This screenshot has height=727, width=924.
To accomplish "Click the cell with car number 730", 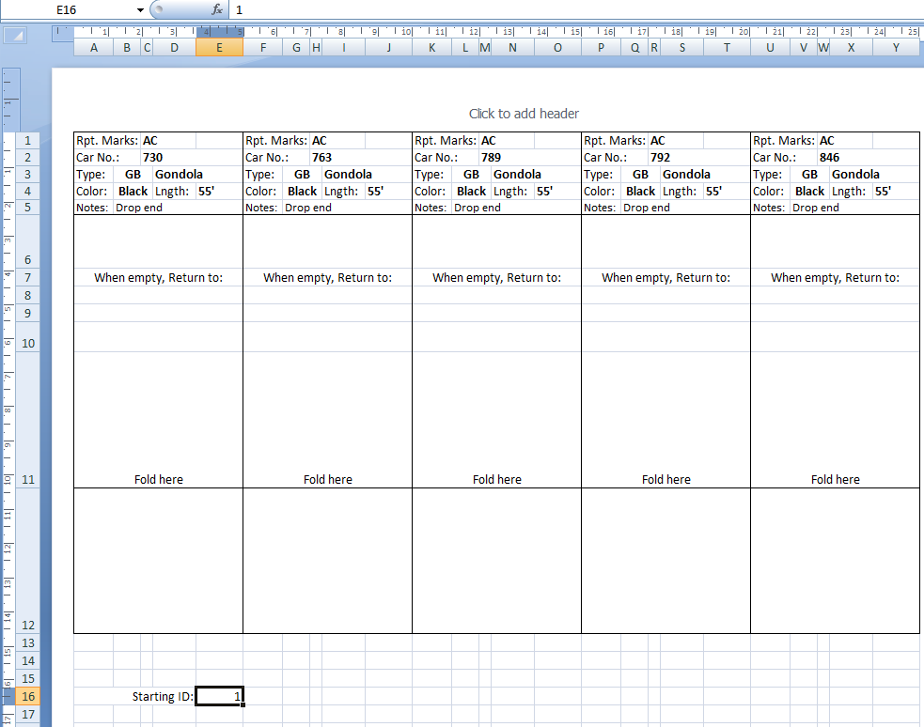I will (x=153, y=158).
